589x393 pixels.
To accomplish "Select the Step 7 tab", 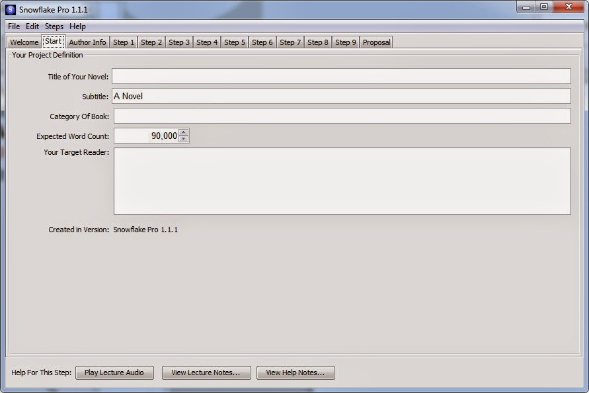I will 290,42.
